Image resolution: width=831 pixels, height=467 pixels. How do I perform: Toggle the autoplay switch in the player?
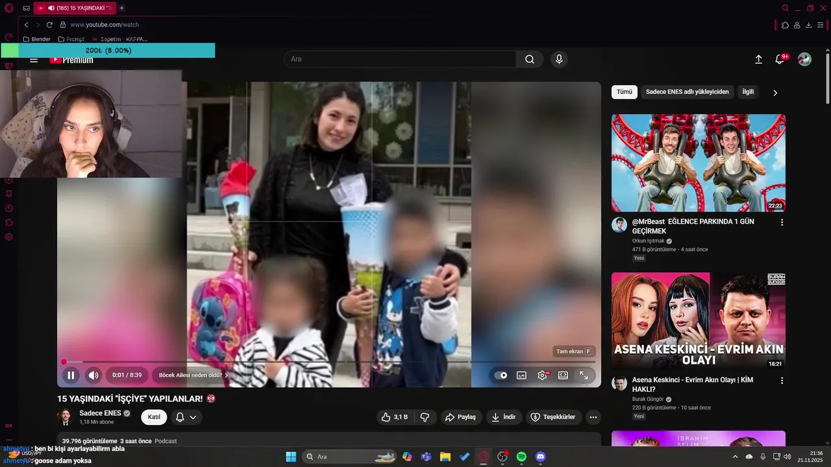tap(501, 375)
